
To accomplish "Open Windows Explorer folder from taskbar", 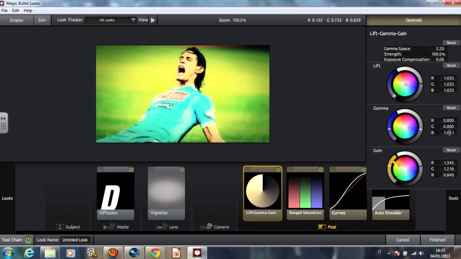I will tap(50, 253).
